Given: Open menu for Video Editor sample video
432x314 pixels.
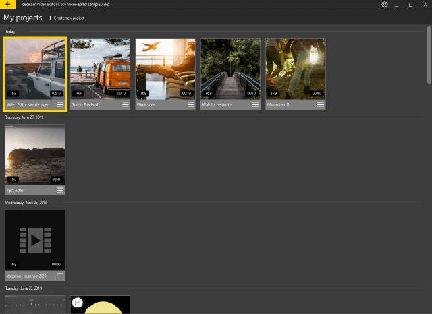Looking at the screenshot, I should tap(60, 104).
